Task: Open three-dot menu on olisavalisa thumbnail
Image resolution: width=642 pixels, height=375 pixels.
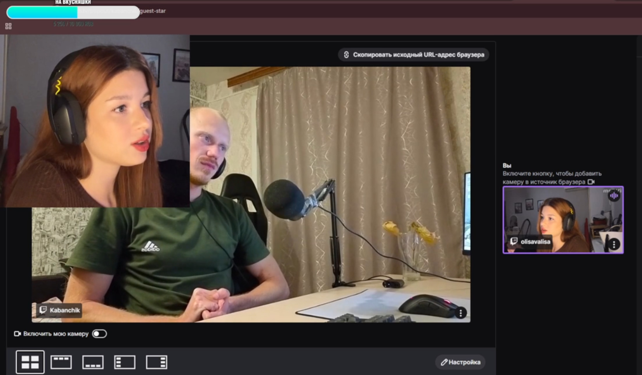Action: click(614, 244)
